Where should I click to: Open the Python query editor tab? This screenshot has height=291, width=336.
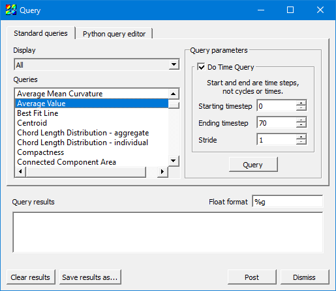[114, 34]
